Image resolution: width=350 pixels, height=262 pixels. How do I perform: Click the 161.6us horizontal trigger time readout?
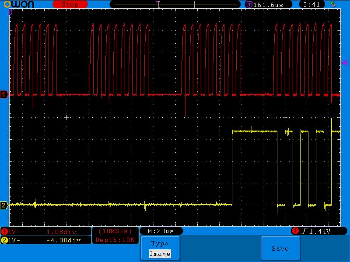[268, 5]
